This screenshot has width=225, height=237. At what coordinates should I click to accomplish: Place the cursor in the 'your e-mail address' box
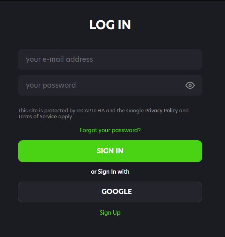click(110, 59)
